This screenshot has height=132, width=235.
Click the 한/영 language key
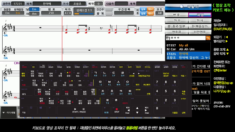[x=106, y=110]
